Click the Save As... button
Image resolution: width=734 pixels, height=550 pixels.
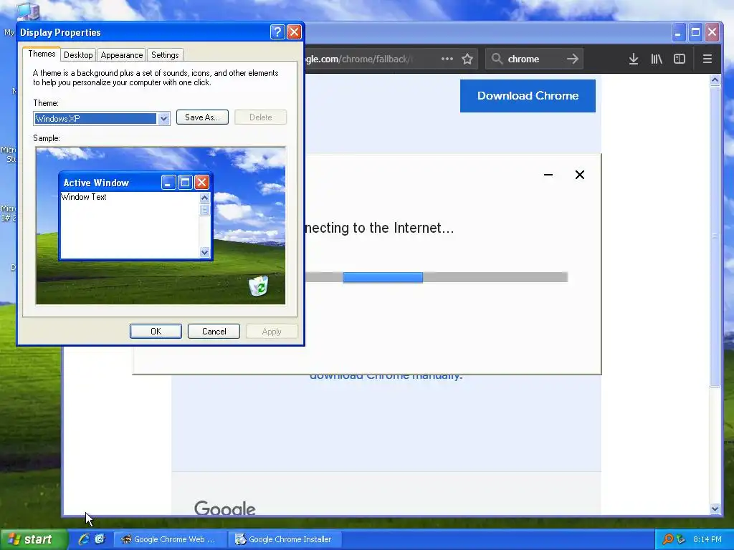202,117
